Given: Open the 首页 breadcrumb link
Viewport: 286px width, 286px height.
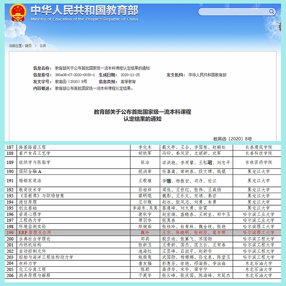Looking at the screenshot, I should coord(28,46).
